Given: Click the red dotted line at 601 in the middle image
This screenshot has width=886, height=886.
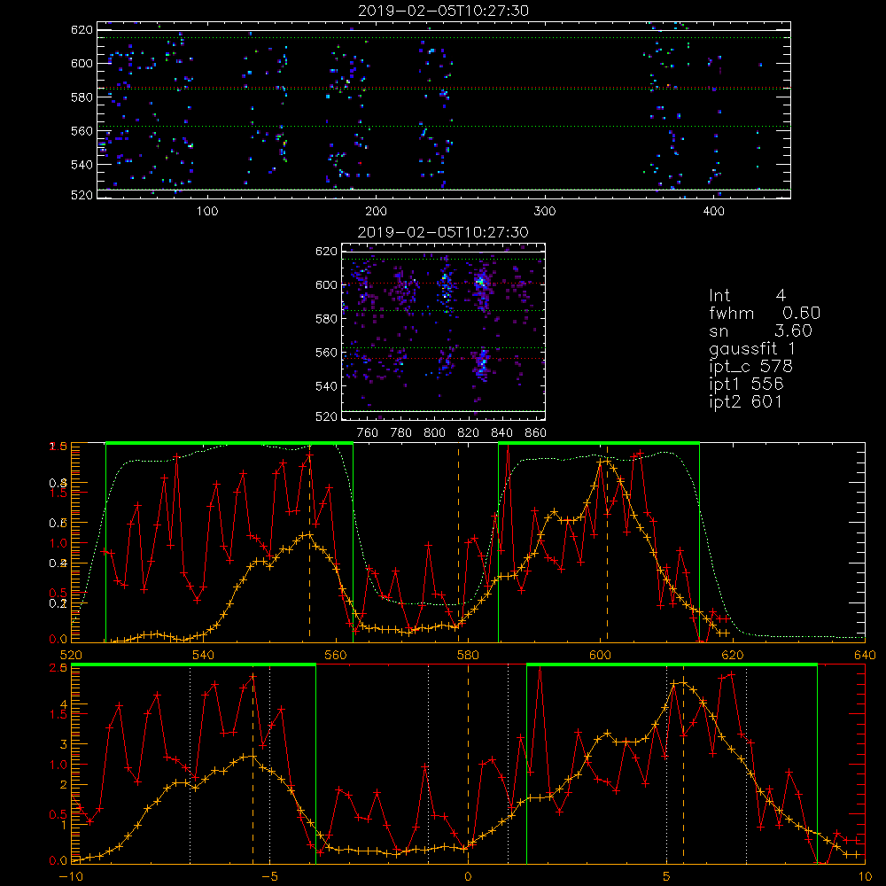Looking at the screenshot, I should pos(443,284).
